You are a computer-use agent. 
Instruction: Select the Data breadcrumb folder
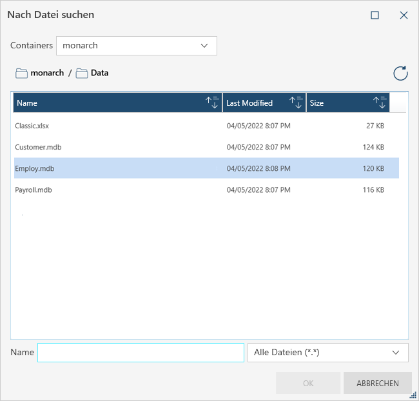click(x=99, y=73)
